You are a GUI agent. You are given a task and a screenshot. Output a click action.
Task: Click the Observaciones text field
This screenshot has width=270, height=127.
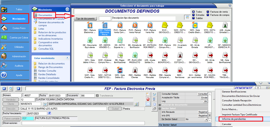[x=83, y=123]
